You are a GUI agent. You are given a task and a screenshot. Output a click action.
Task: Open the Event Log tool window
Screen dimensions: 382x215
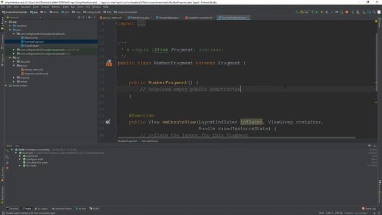(369, 208)
